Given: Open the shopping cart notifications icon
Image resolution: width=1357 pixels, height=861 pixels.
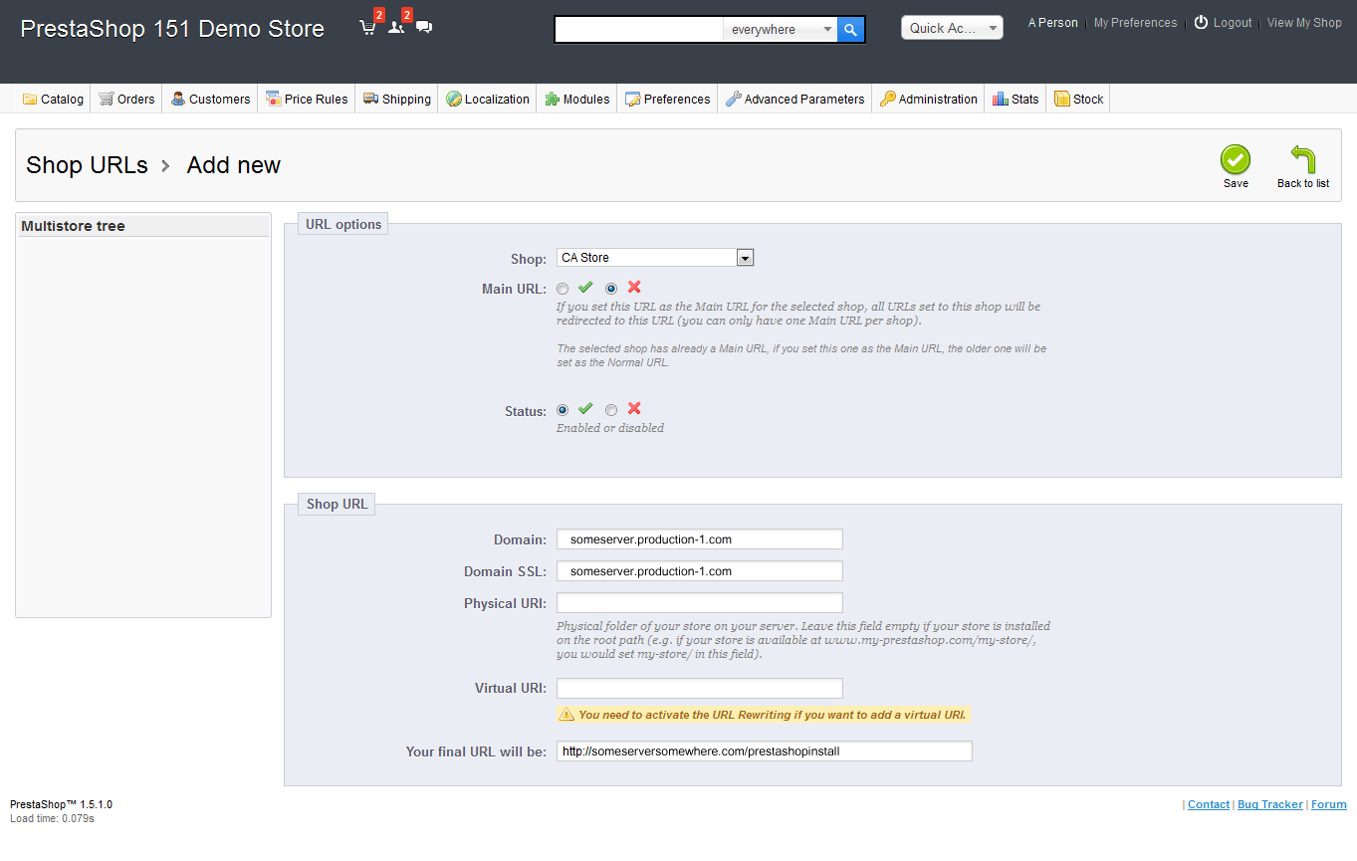Looking at the screenshot, I should click(367, 28).
